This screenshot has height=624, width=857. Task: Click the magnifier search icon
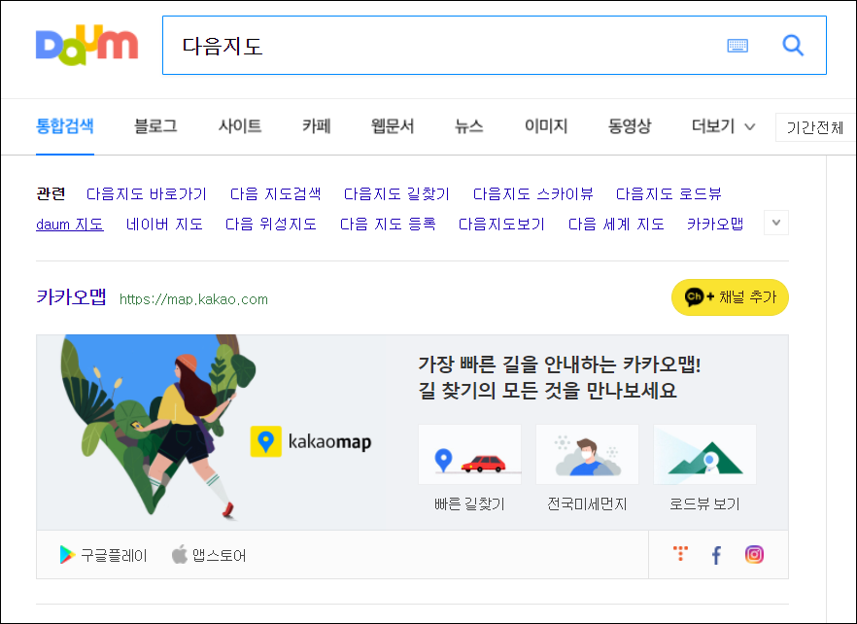point(793,46)
